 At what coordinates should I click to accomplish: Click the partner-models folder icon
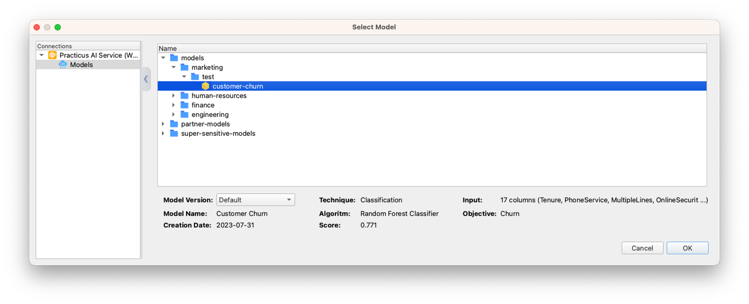coord(174,124)
